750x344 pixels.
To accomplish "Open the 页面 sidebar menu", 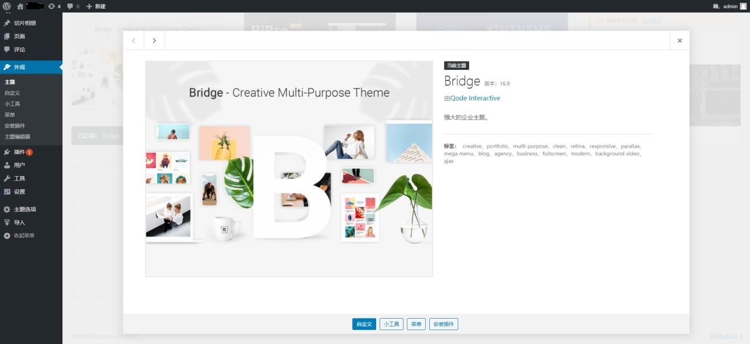I will tap(31, 36).
